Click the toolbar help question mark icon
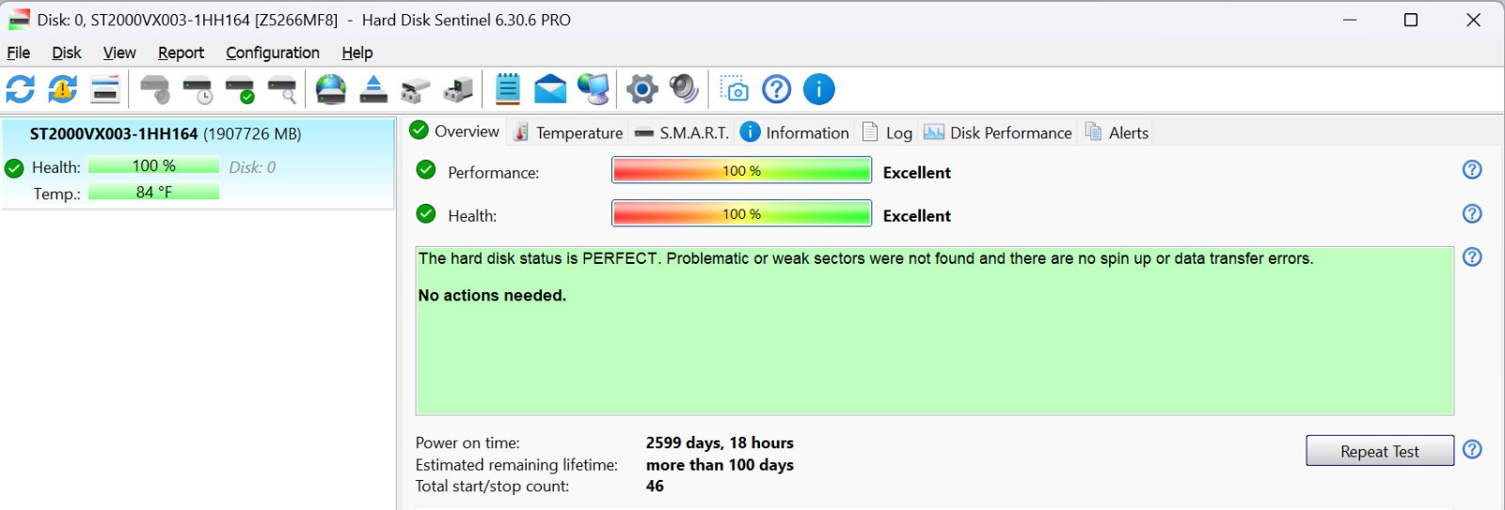 click(x=776, y=89)
